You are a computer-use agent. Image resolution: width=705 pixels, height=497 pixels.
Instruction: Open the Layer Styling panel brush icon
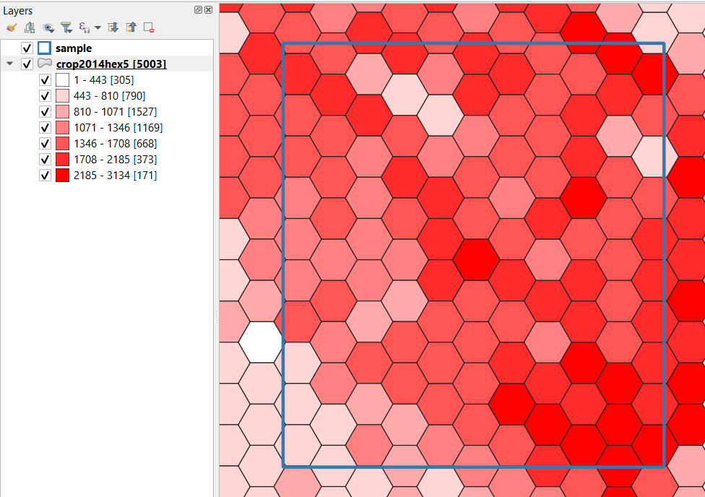pyautogui.click(x=11, y=27)
